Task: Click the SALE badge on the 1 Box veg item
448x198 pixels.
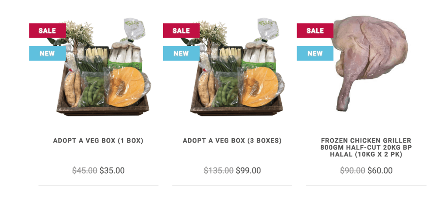Action: click(47, 31)
